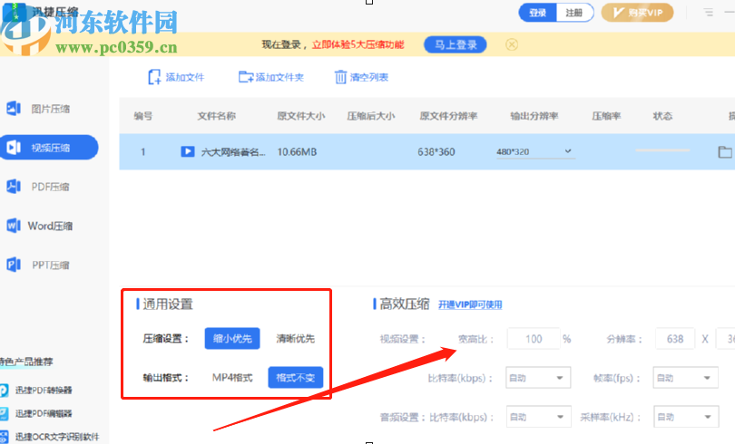The height and width of the screenshot is (444, 735).
Task: Click the Word压缩 sidebar icon
Action: (14, 226)
